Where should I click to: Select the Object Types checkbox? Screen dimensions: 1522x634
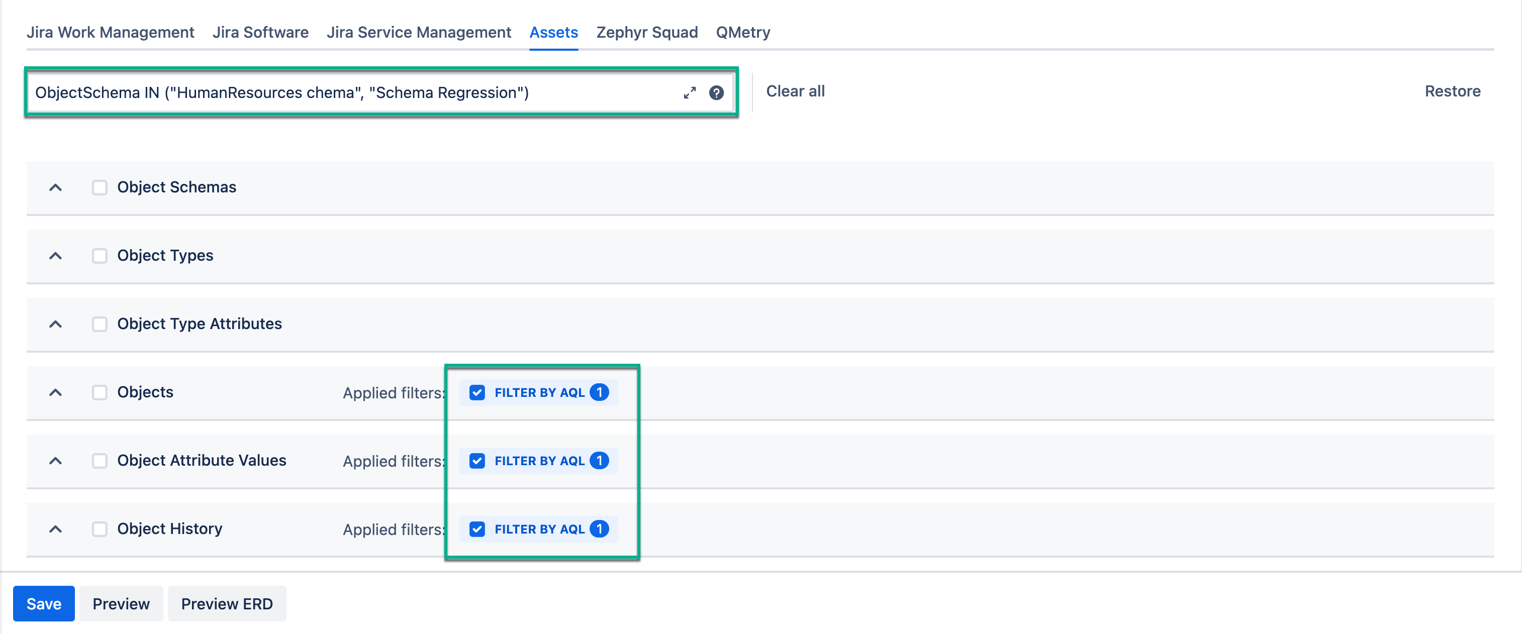click(99, 256)
